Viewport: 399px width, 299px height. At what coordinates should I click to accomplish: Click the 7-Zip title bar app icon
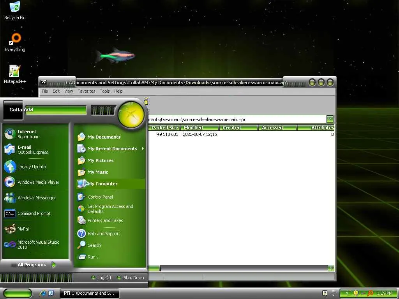click(44, 83)
